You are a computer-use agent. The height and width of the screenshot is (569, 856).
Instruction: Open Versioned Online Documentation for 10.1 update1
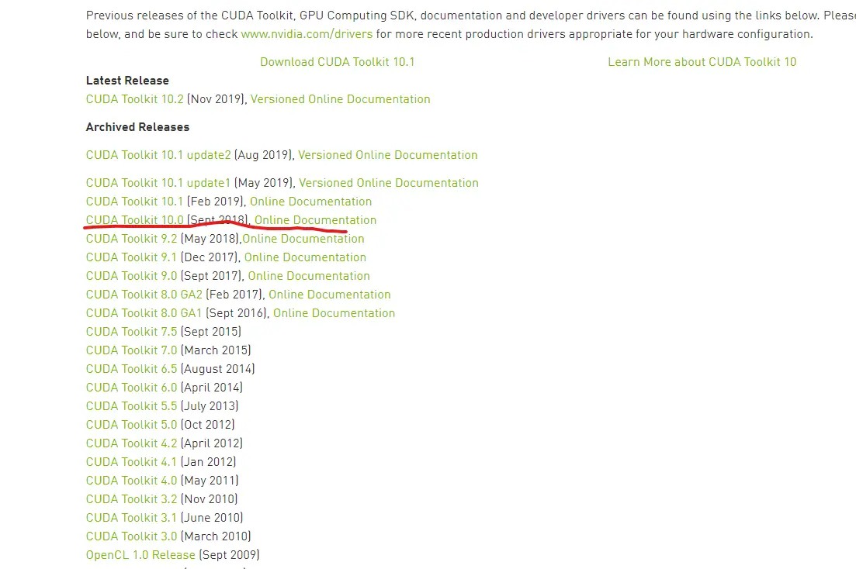point(389,183)
